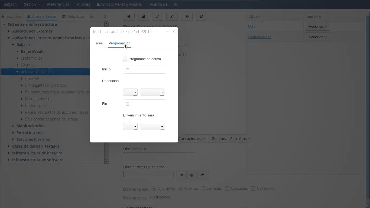Open Ajustes menu item
The image size is (370, 208).
click(x=83, y=4)
